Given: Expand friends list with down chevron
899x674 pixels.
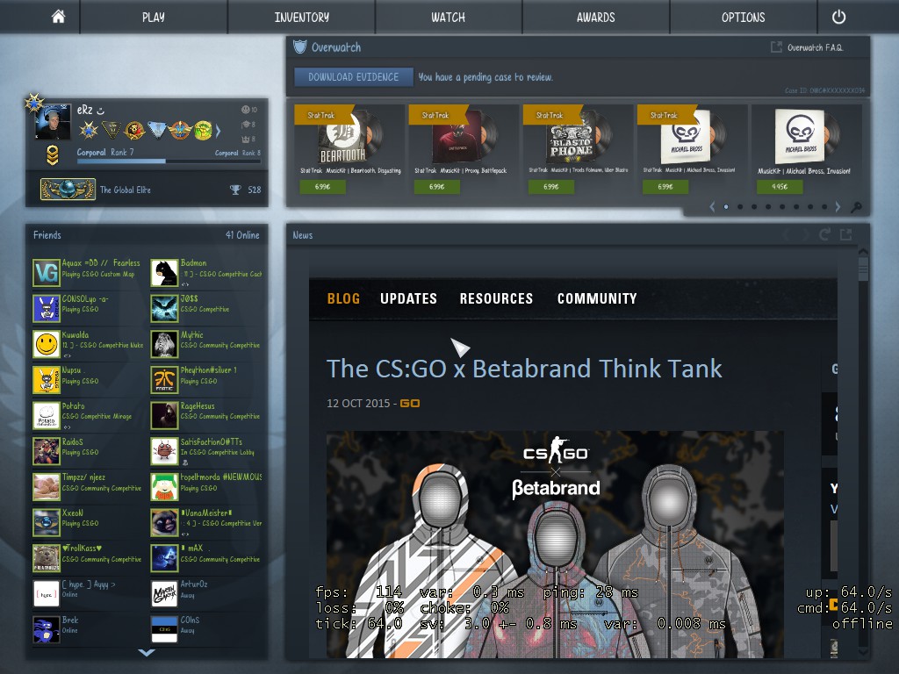Looking at the screenshot, I should 147,652.
